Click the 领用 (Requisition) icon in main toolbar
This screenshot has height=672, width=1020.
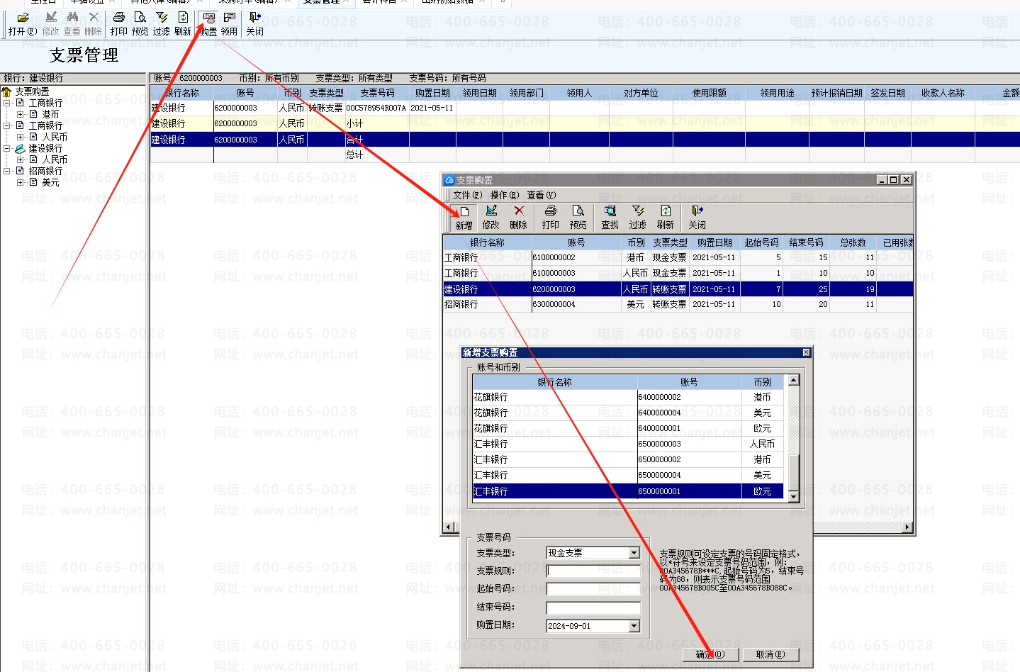coord(229,23)
